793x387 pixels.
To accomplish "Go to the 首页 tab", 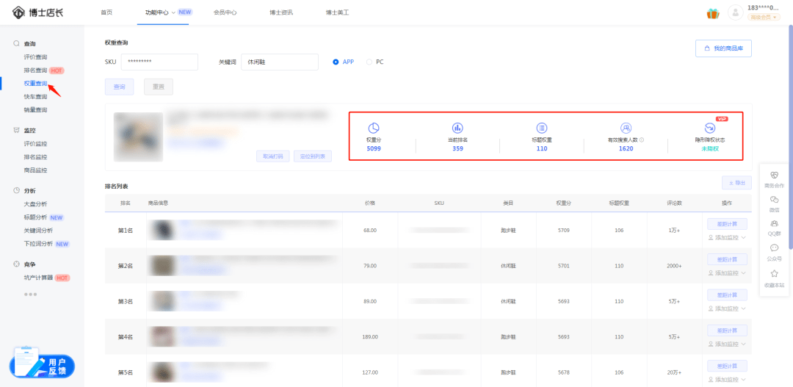I will (106, 12).
